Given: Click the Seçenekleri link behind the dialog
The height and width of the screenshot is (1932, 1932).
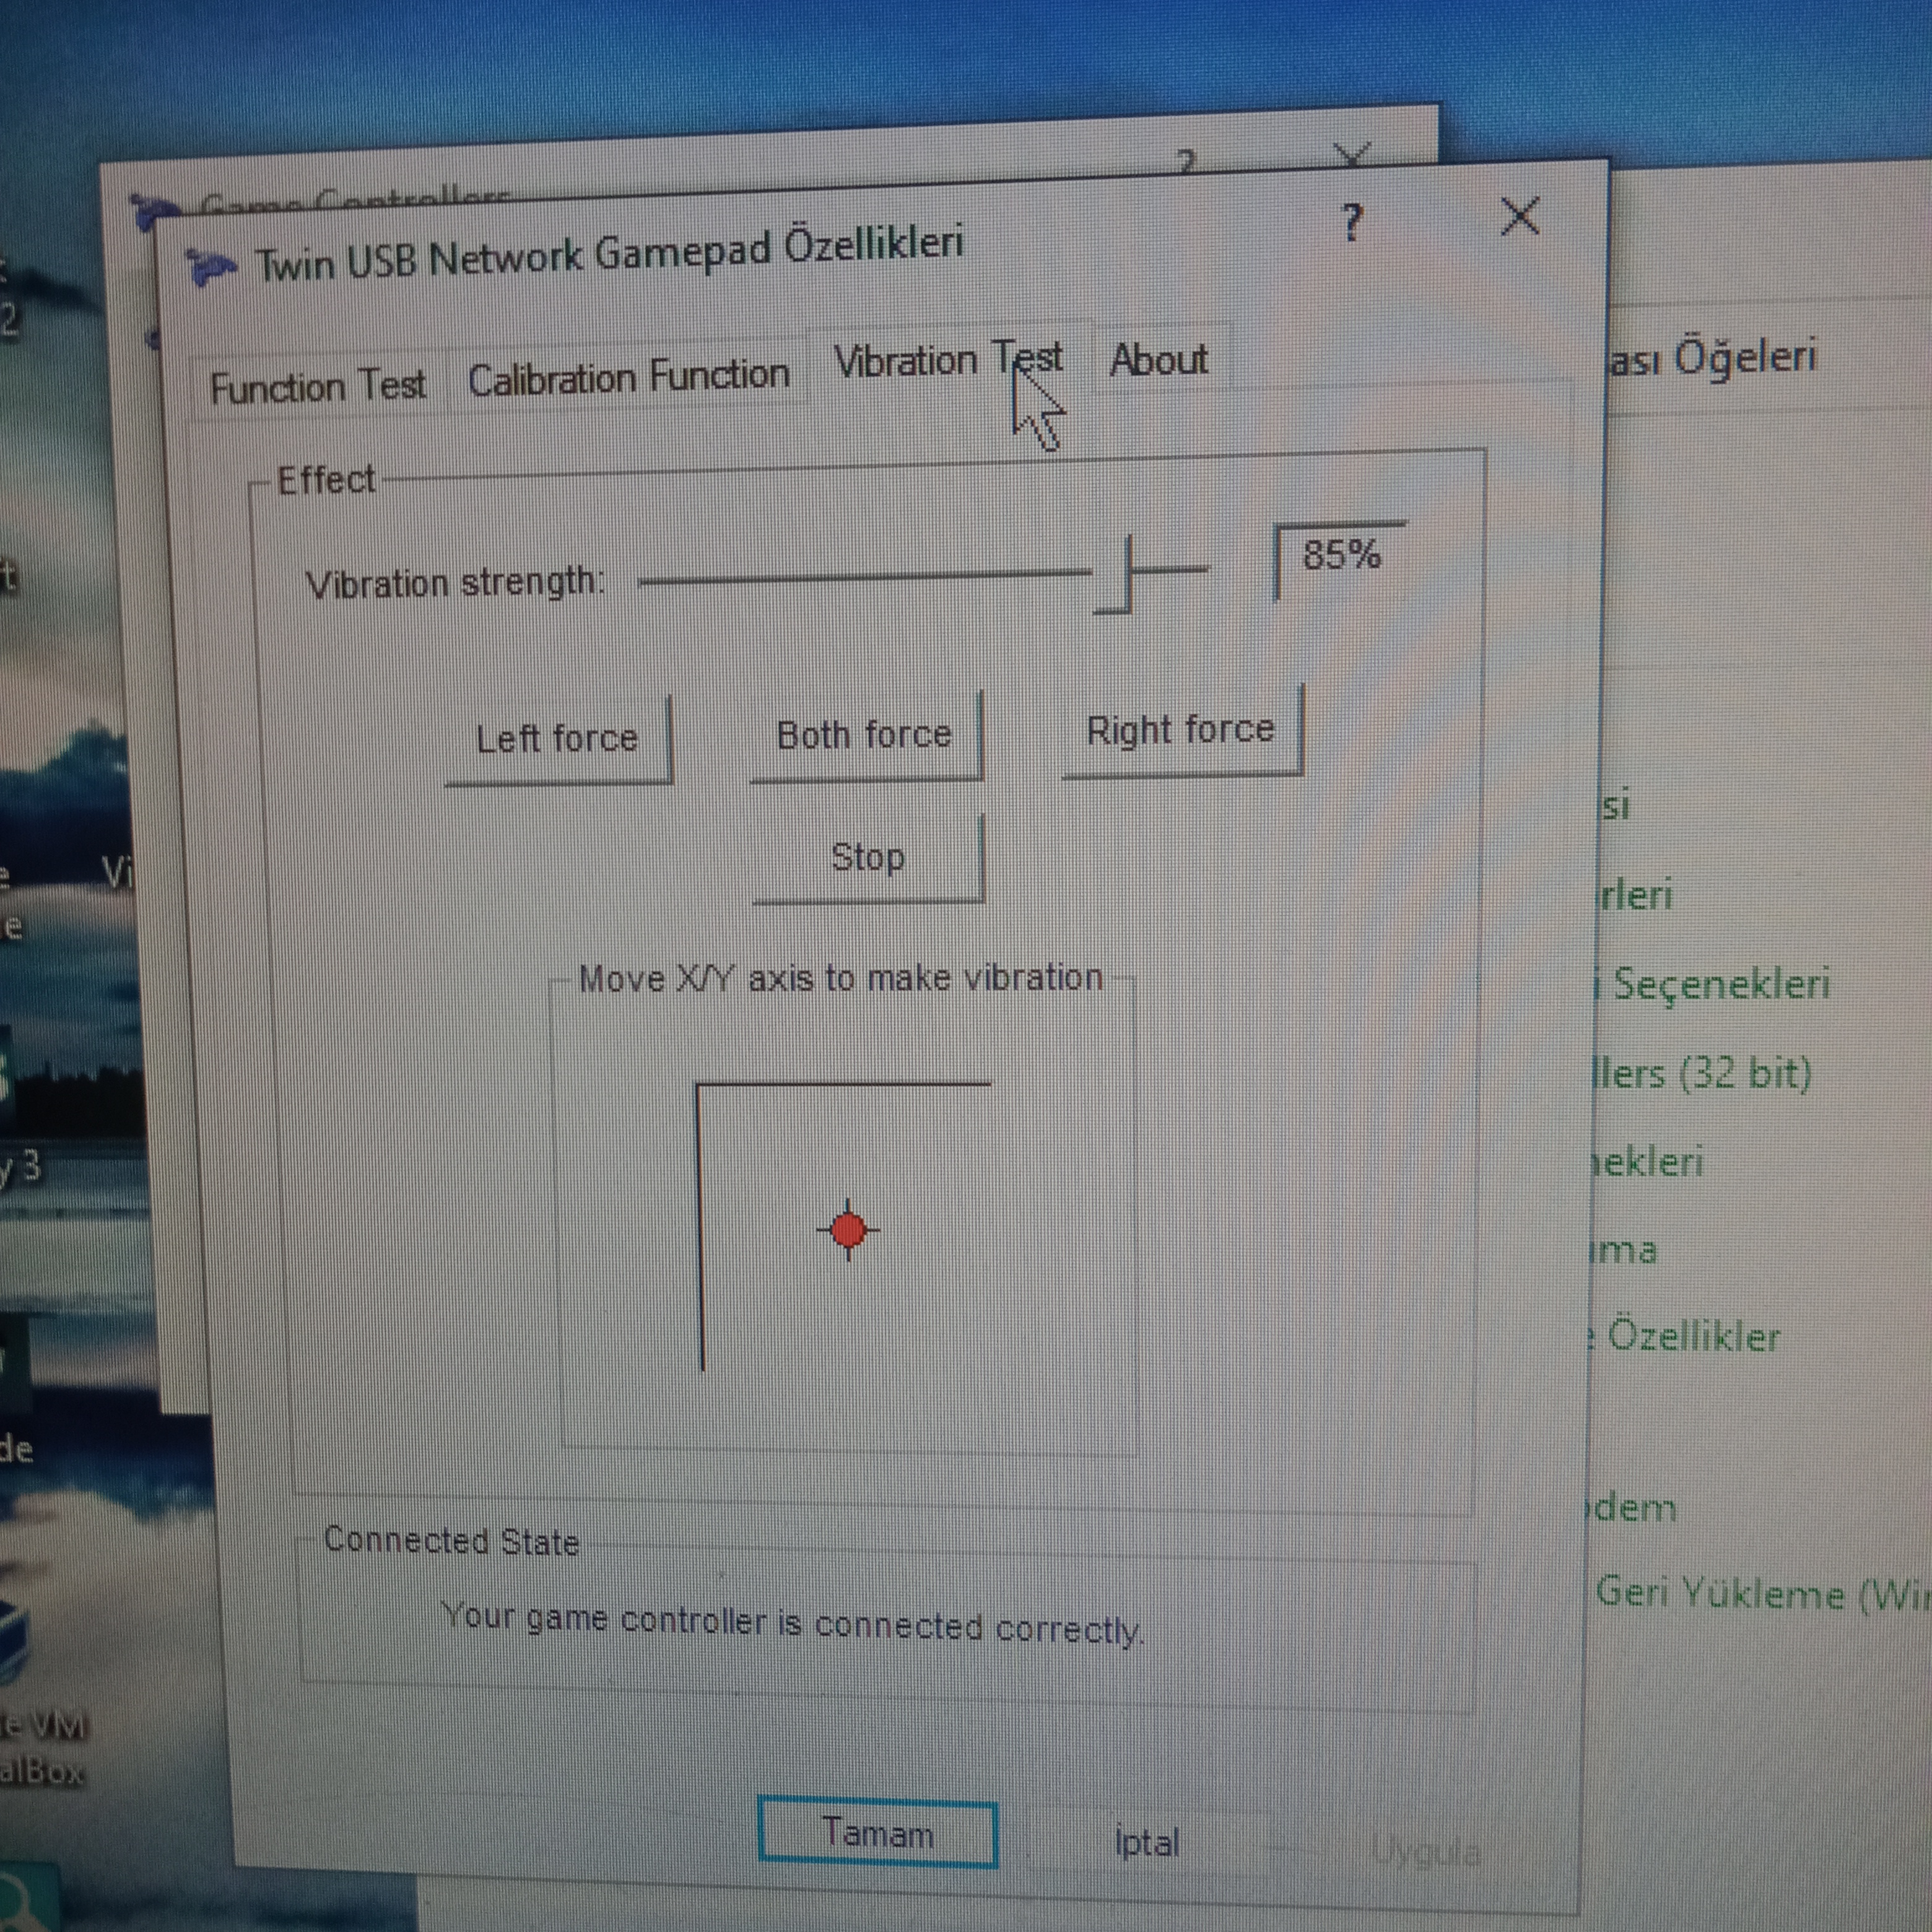Looking at the screenshot, I should pos(1720,984).
